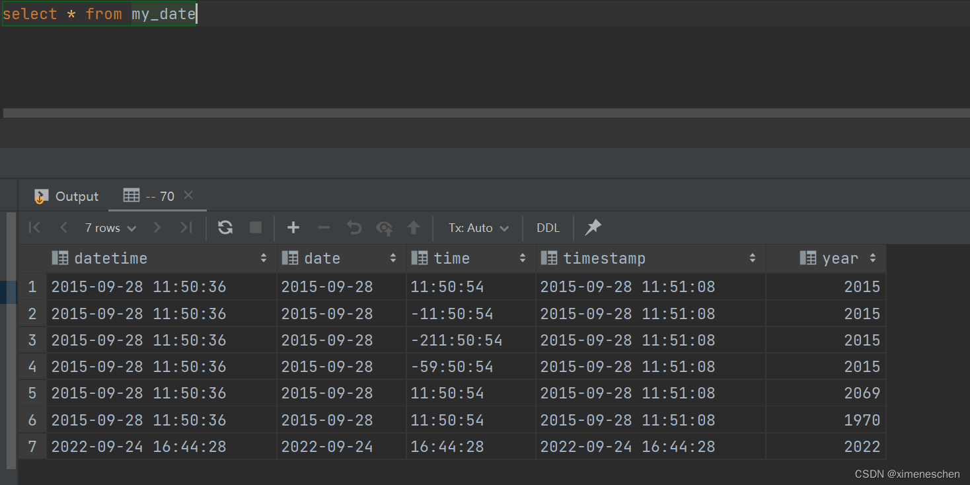
Task: Add a new row to table
Action: pos(293,228)
